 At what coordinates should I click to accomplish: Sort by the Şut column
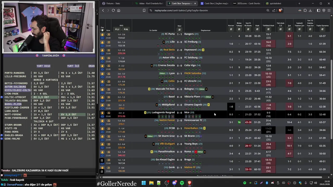coord(289,29)
